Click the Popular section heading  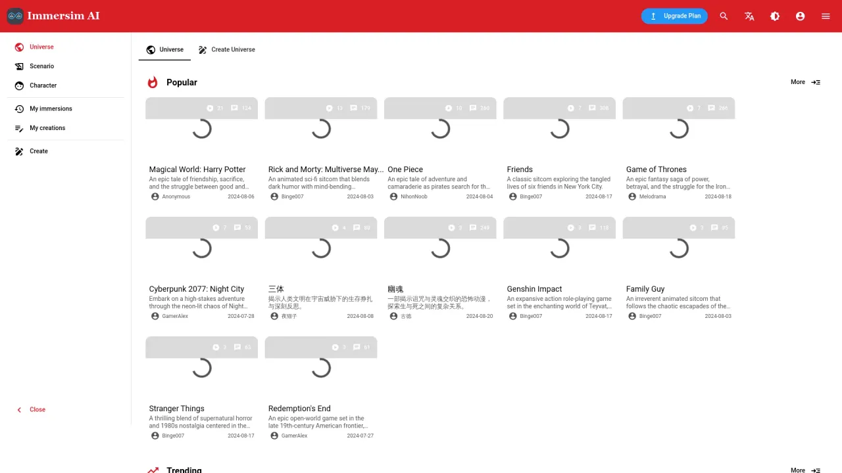click(182, 82)
